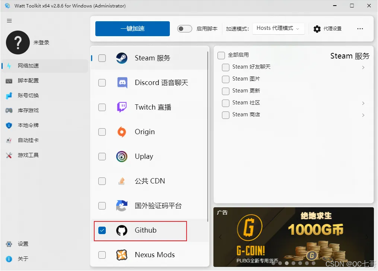Click the 未登录 login label
This screenshot has width=378, height=271.
pos(41,42)
